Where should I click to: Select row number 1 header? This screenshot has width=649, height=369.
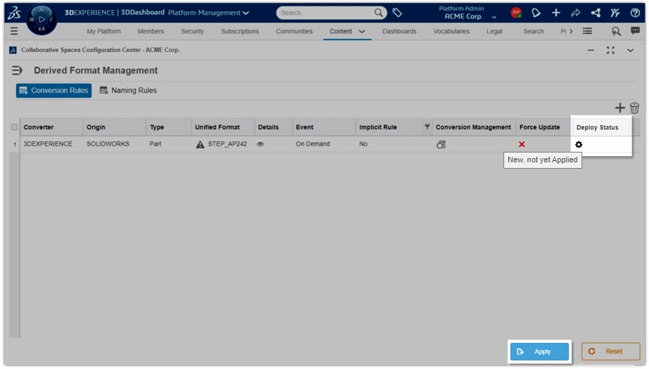[x=15, y=144]
